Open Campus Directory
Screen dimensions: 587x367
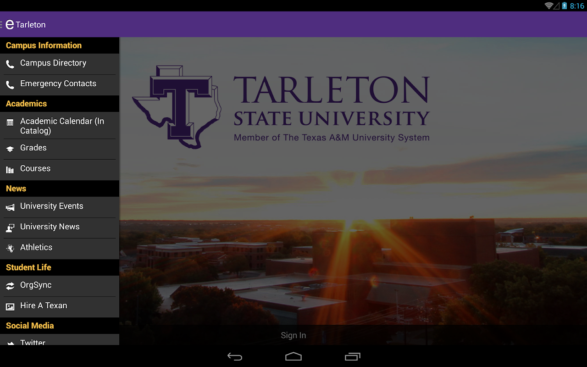[x=60, y=64]
